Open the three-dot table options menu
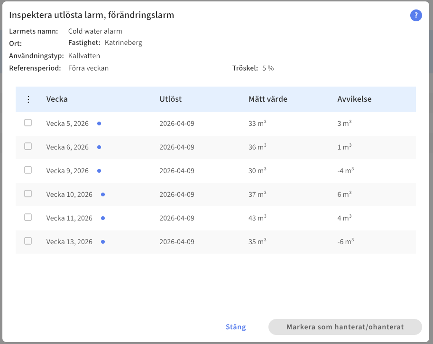433x344 pixels. 28,99
